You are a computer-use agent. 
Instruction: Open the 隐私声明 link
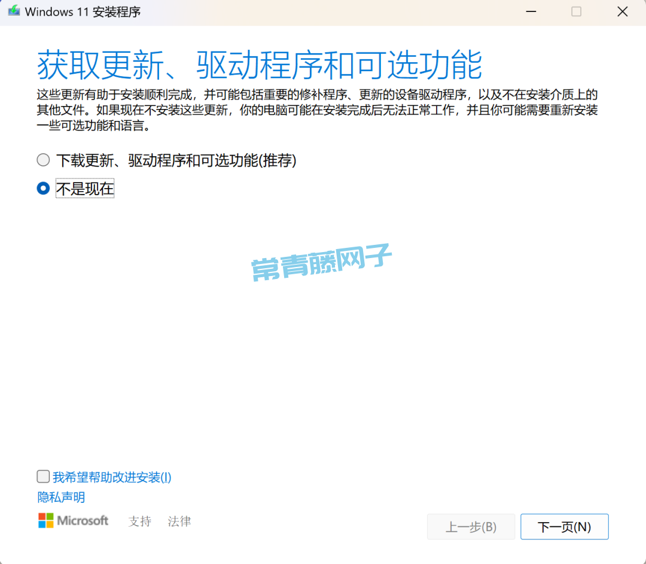point(61,498)
